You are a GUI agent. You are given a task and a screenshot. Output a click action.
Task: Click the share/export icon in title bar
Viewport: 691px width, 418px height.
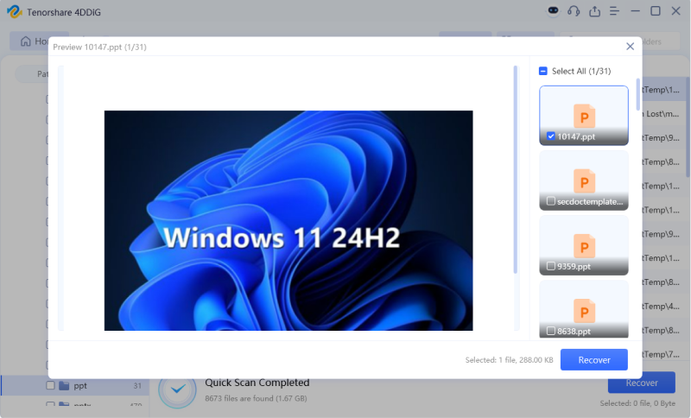point(594,11)
